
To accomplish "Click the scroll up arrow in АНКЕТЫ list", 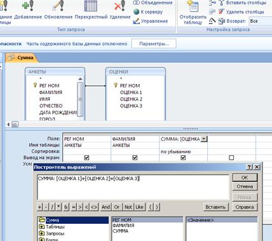I will point(80,79).
